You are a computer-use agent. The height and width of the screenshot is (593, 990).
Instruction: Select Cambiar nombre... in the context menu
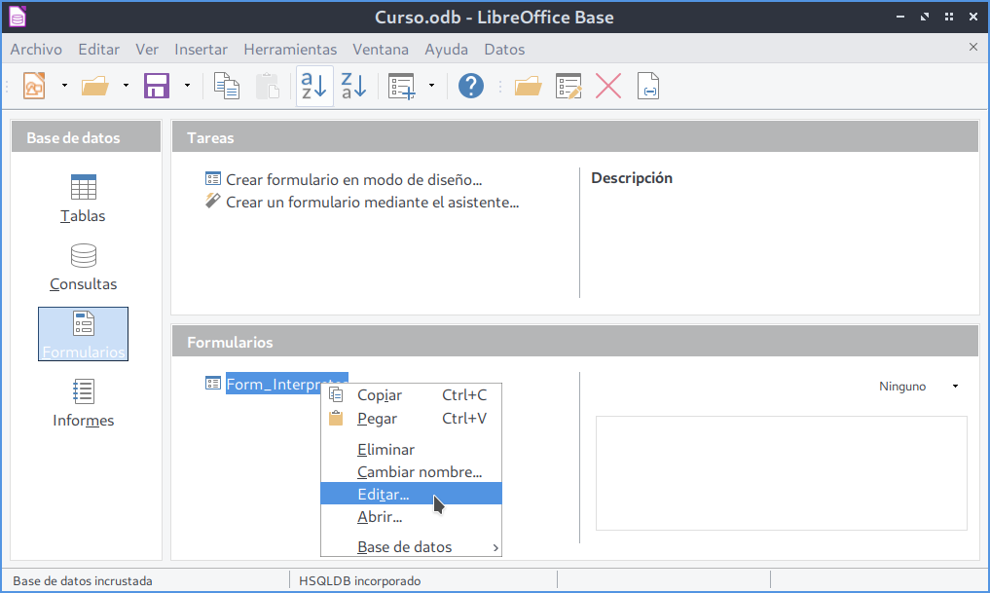pos(420,472)
